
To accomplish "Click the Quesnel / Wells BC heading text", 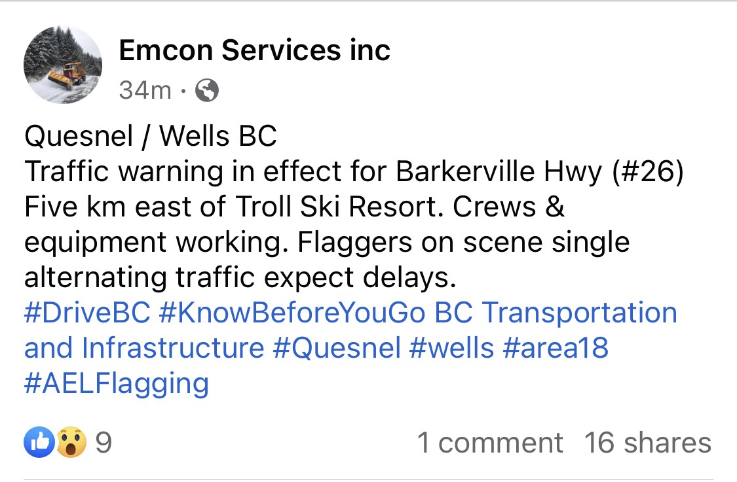I will pyautogui.click(x=151, y=136).
